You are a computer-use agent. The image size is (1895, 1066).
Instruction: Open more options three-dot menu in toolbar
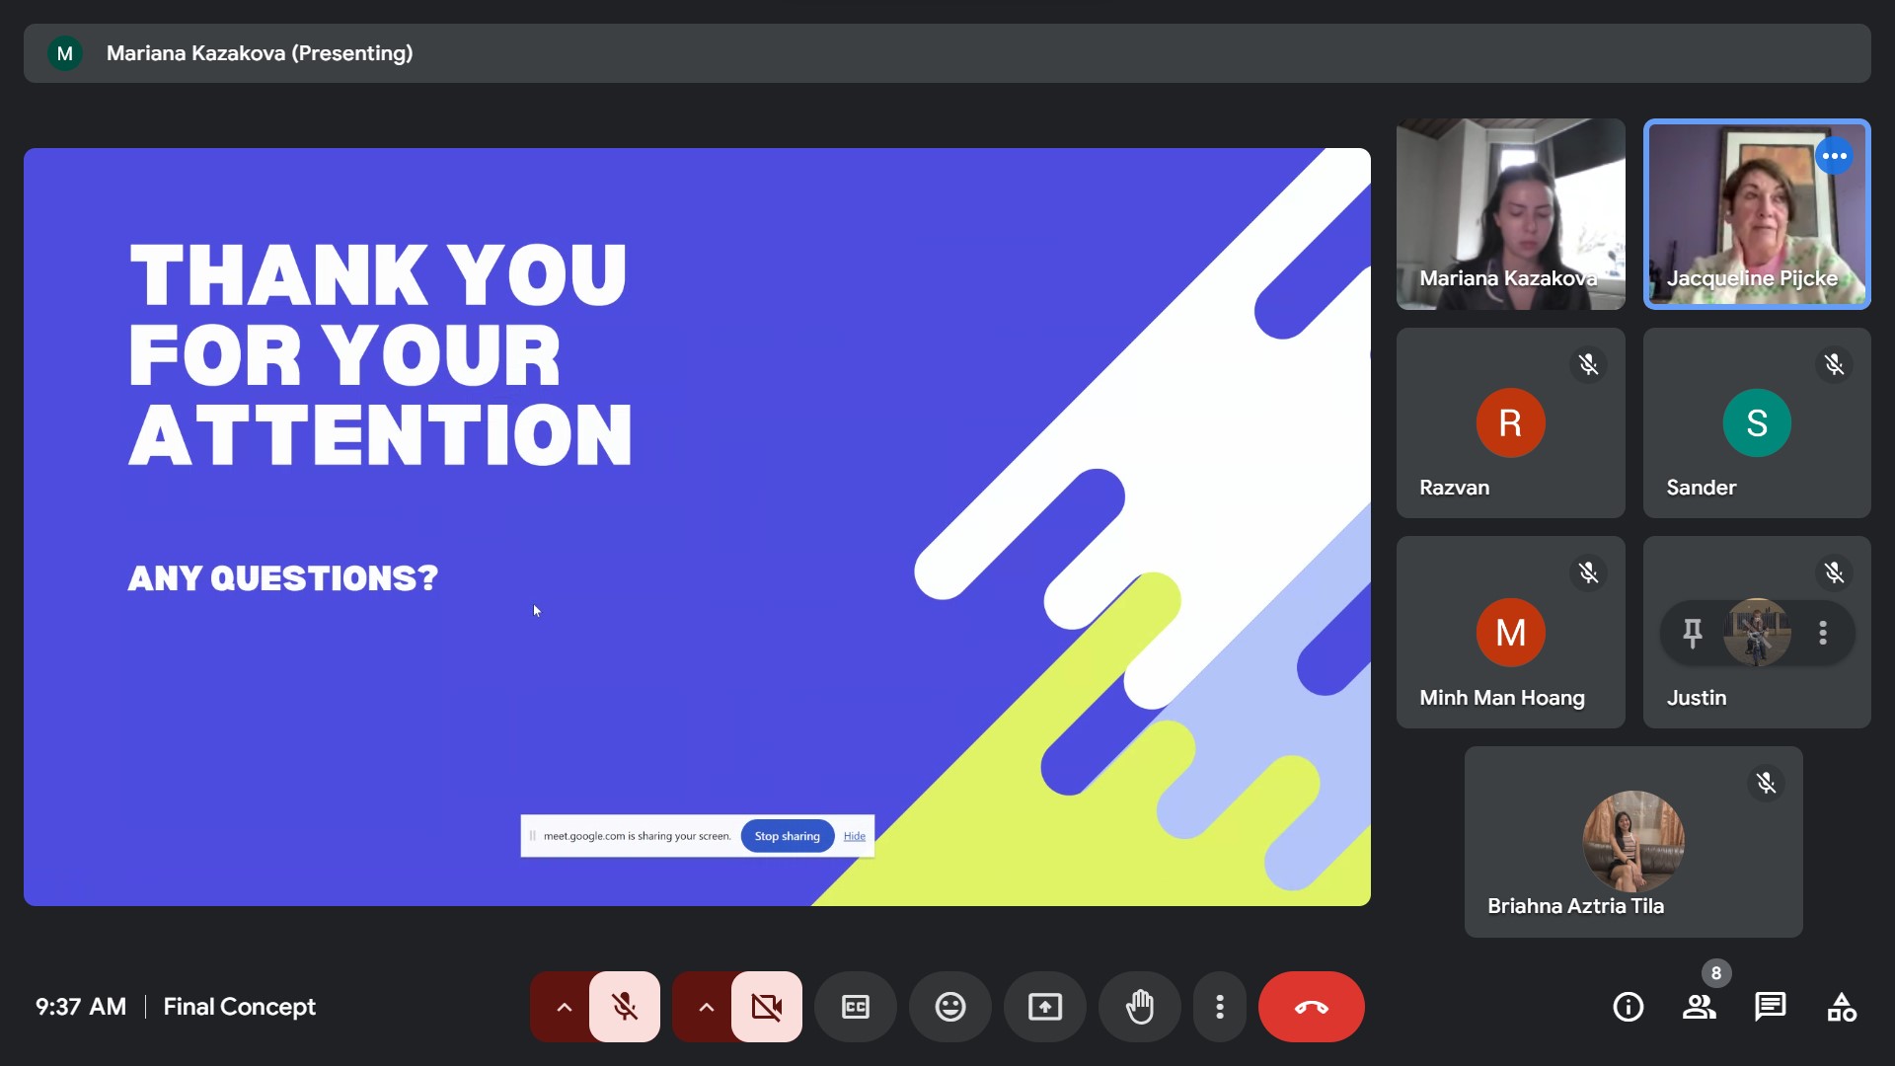click(1220, 1007)
